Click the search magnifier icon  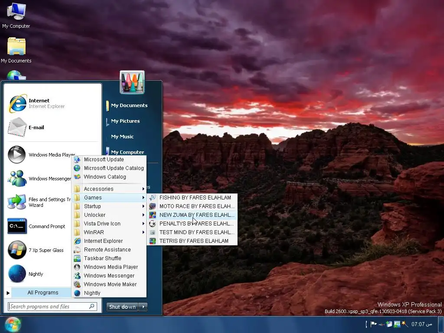click(x=92, y=307)
